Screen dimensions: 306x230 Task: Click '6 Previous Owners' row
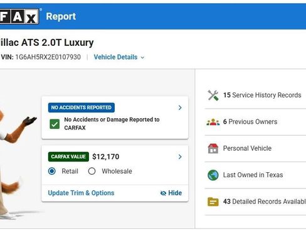coord(255,122)
